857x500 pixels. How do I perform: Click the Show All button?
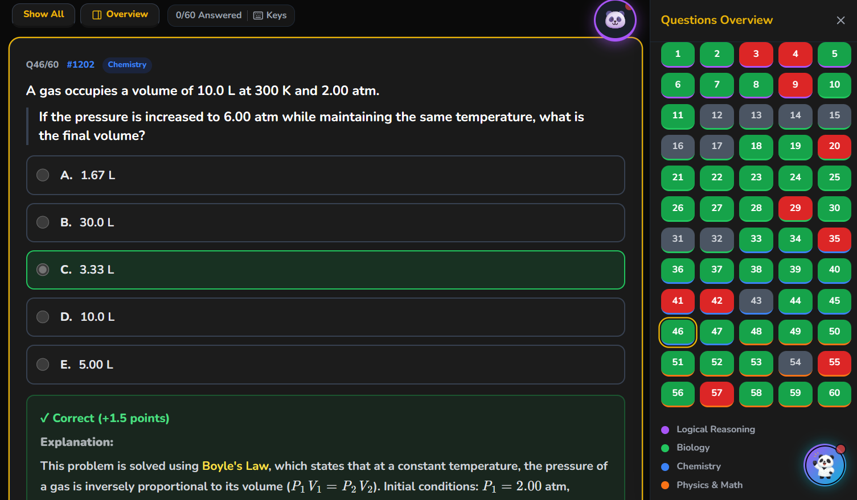tap(43, 14)
